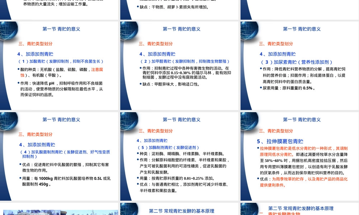This screenshot has height=215, width=359.
Task: Click 三、青贮类型划分 in 拉伸膜裹包青贮 slide
Action: click(276, 131)
